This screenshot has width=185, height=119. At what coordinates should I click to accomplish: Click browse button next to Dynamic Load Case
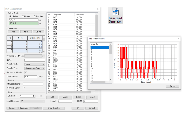pyautogui.click(x=43, y=56)
